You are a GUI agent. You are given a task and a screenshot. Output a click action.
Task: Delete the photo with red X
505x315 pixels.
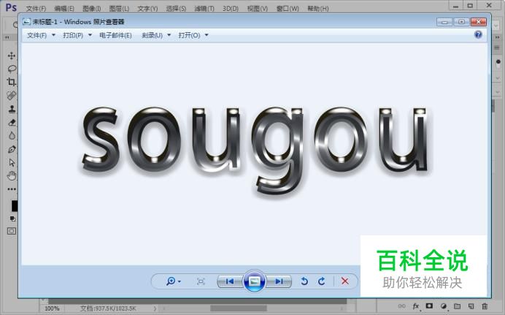(345, 281)
